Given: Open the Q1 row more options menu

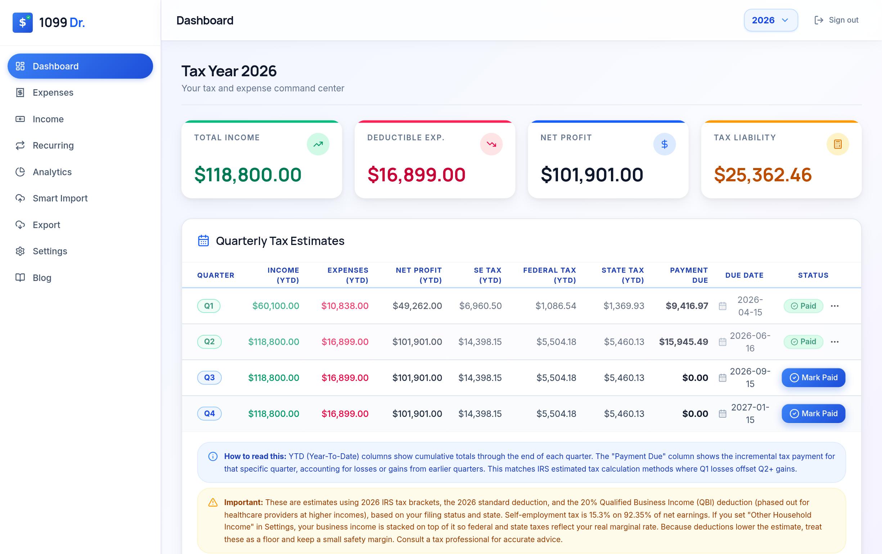Looking at the screenshot, I should [835, 306].
